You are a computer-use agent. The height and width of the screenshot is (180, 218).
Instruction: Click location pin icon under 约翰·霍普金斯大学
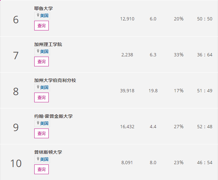coord(38,123)
